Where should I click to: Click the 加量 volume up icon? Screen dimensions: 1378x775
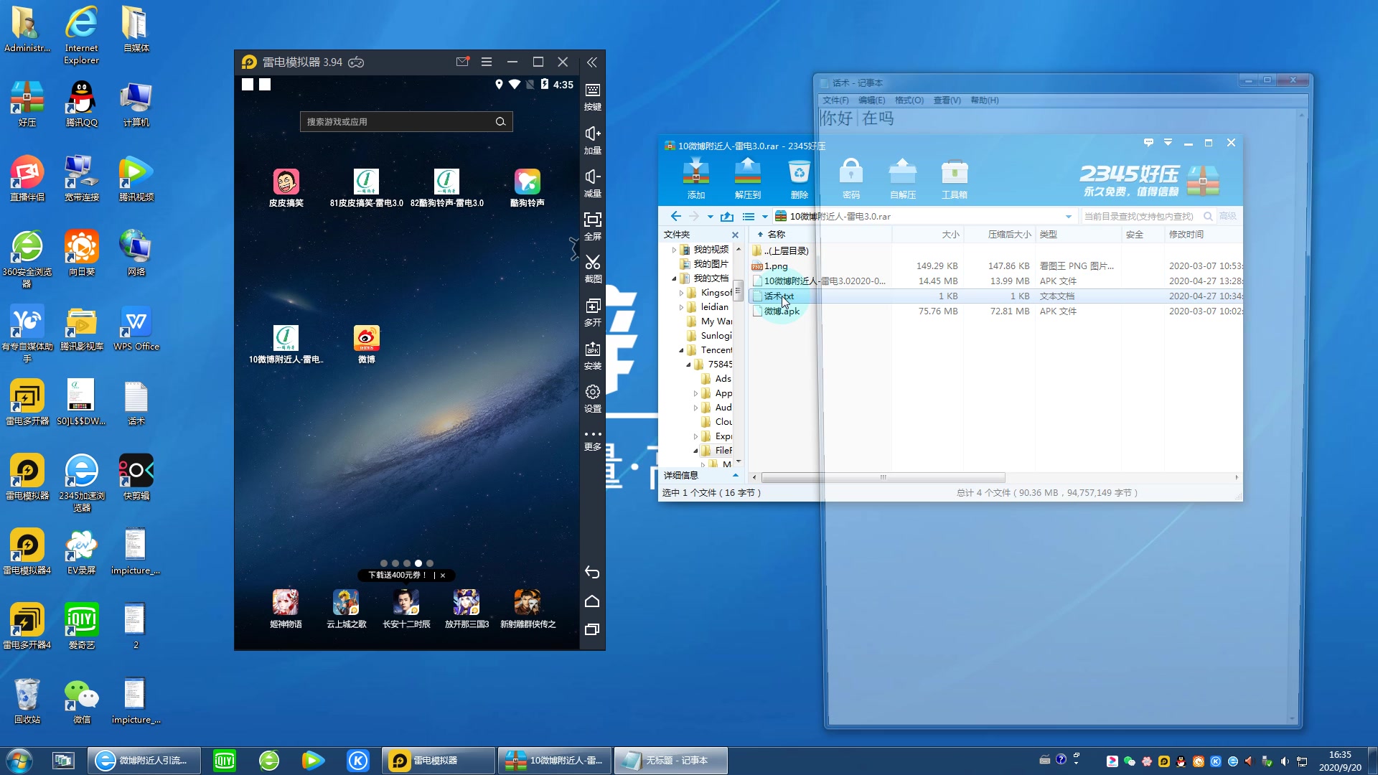click(592, 133)
